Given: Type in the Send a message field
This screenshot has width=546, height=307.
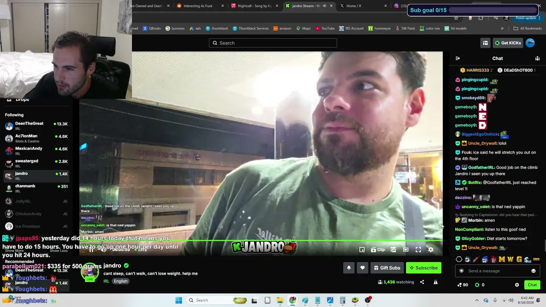Looking at the screenshot, I should 497,271.
